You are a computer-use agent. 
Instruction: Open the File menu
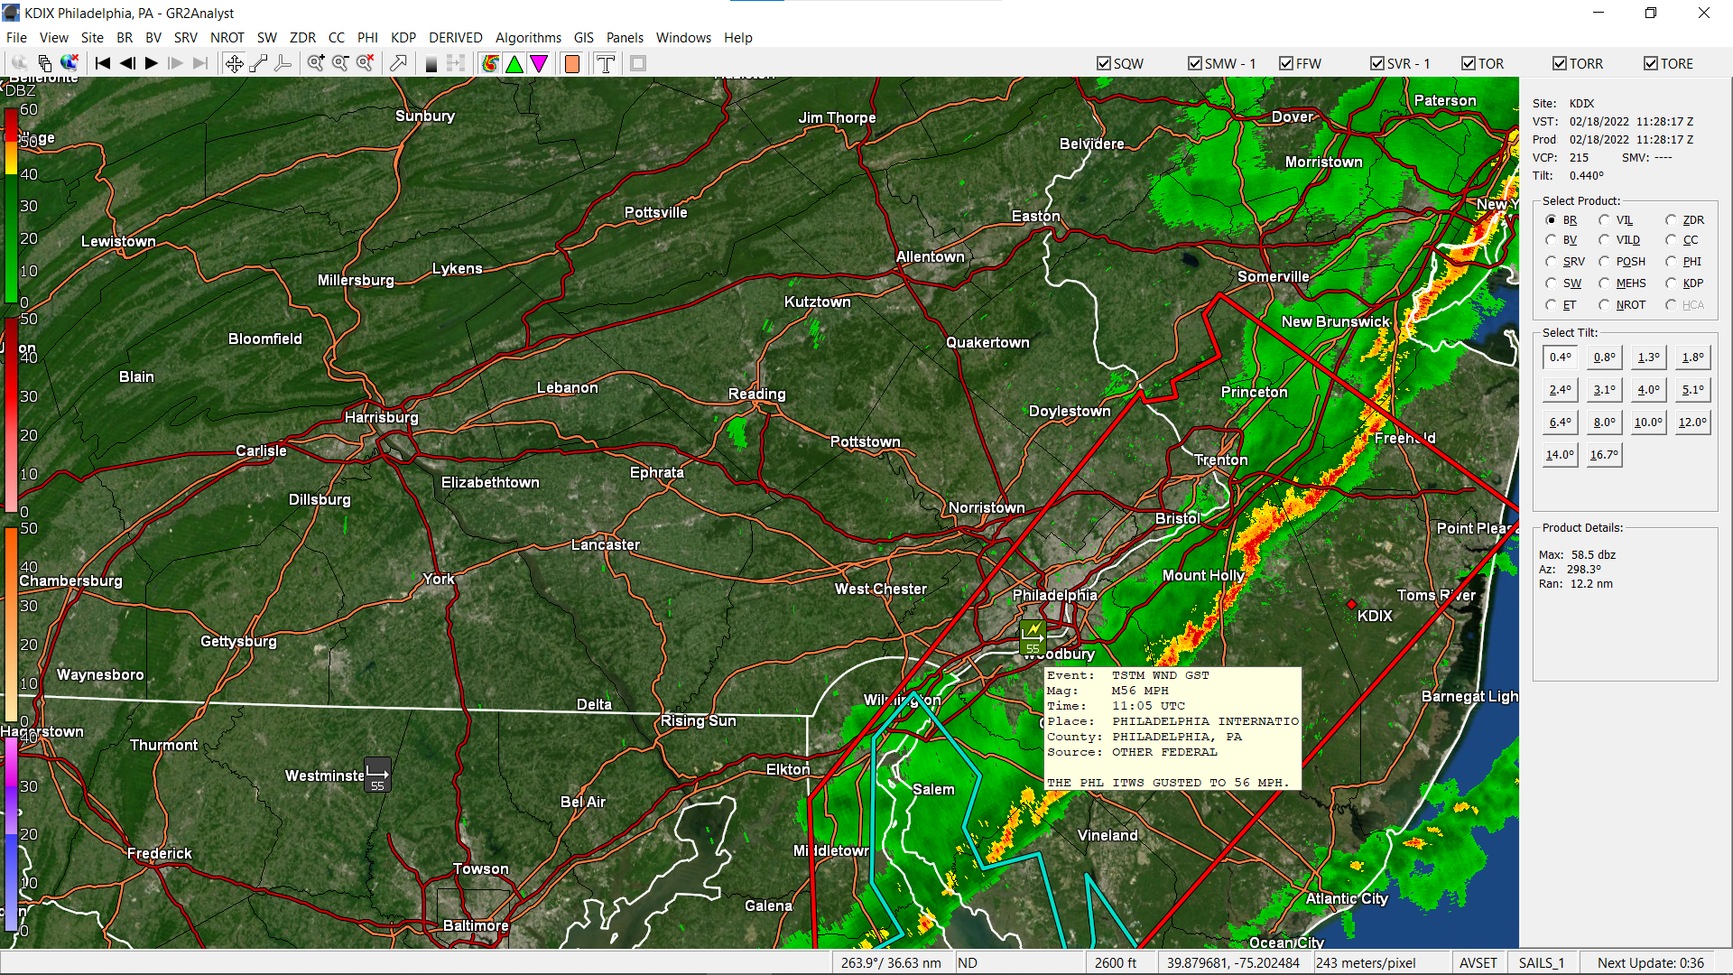[16, 38]
